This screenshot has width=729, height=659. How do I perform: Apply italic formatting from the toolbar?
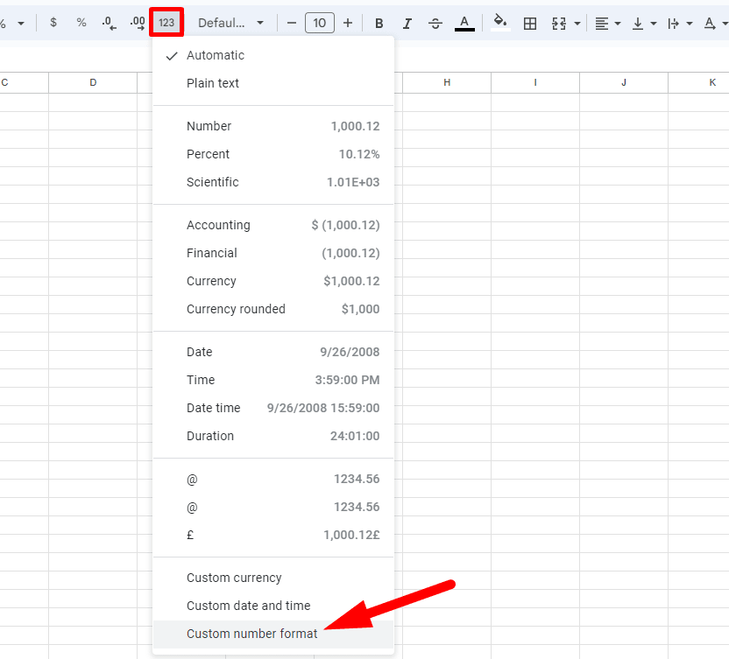pyautogui.click(x=407, y=23)
